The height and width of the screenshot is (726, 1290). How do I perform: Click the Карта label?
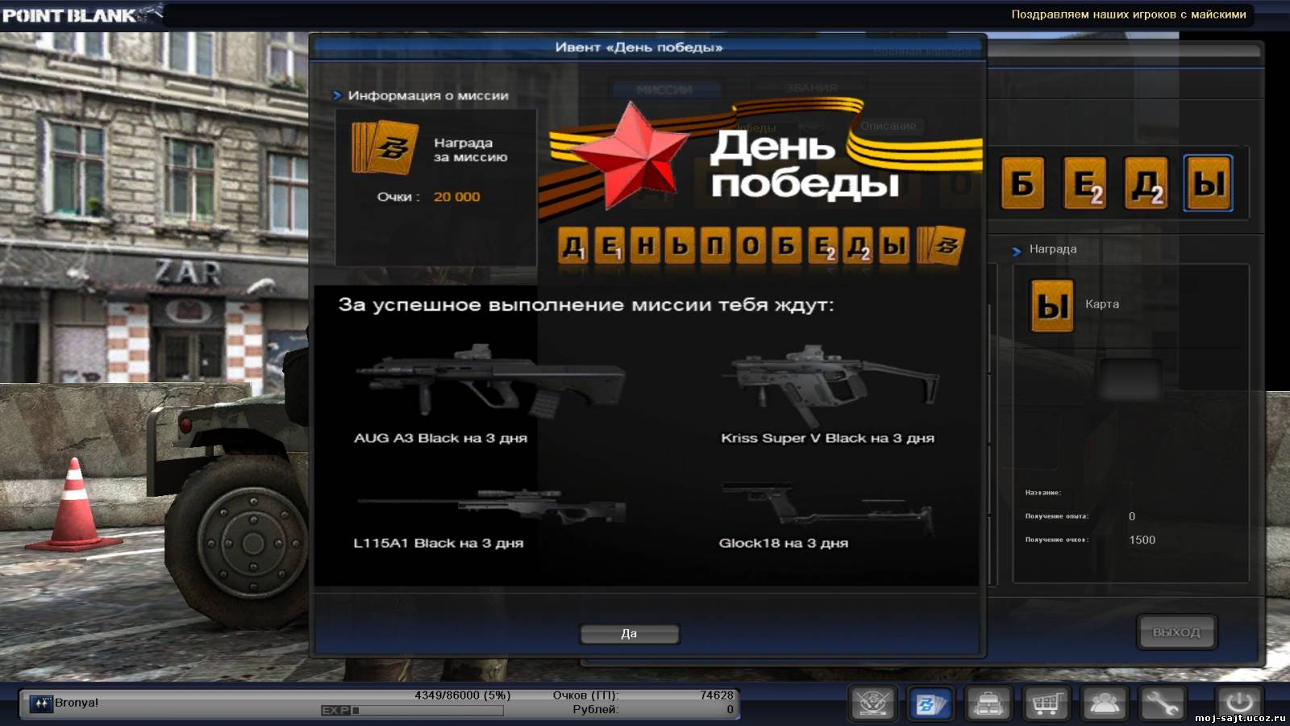[x=1102, y=304]
